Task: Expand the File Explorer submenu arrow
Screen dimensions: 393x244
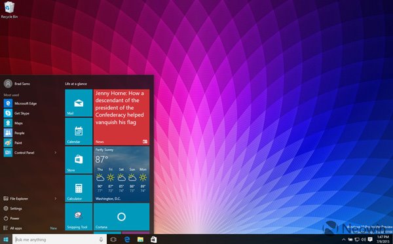Action: 56,198
